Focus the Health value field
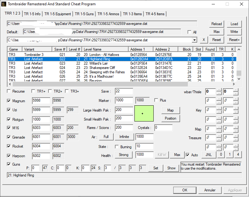 click(144, 155)
